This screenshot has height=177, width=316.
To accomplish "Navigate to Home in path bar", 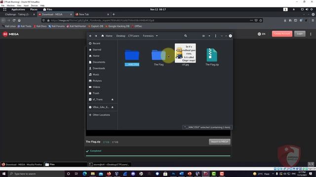I will coord(107,36).
